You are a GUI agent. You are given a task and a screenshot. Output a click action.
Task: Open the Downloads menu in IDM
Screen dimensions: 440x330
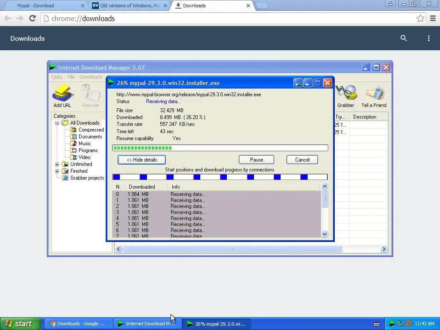pos(91,77)
